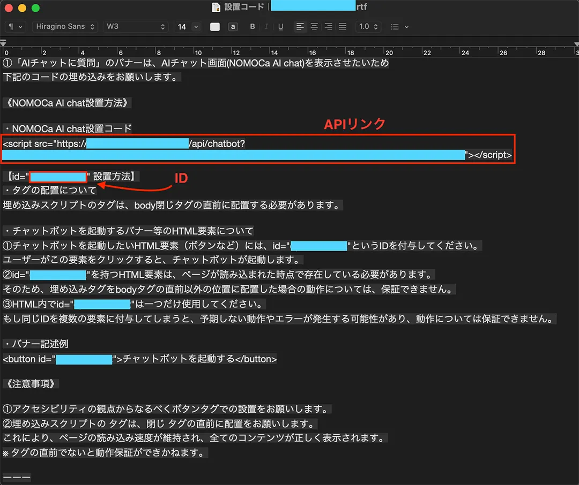Click the heading 《NOMOCa AI chat設置方法》

[67, 103]
